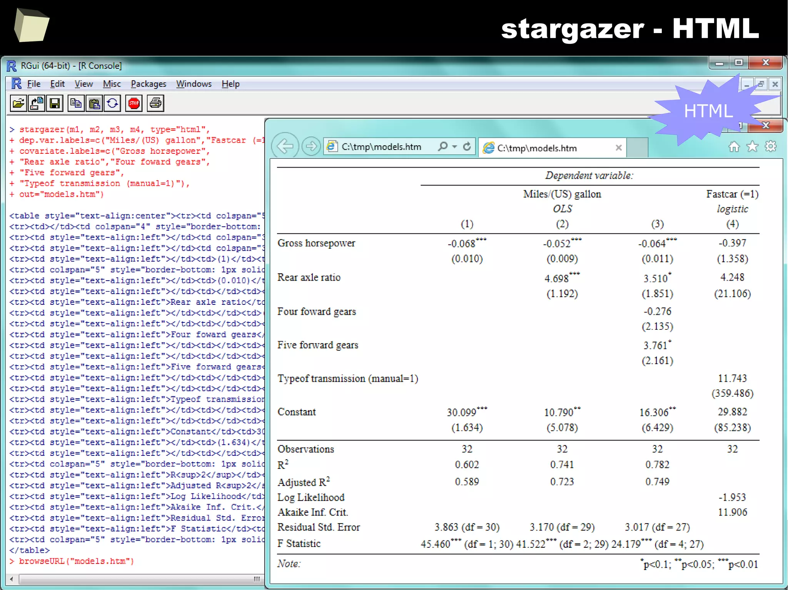Screen dimensions: 788x590
Task: Click the 'Miles/(US) gallon' column header
Action: pos(562,194)
